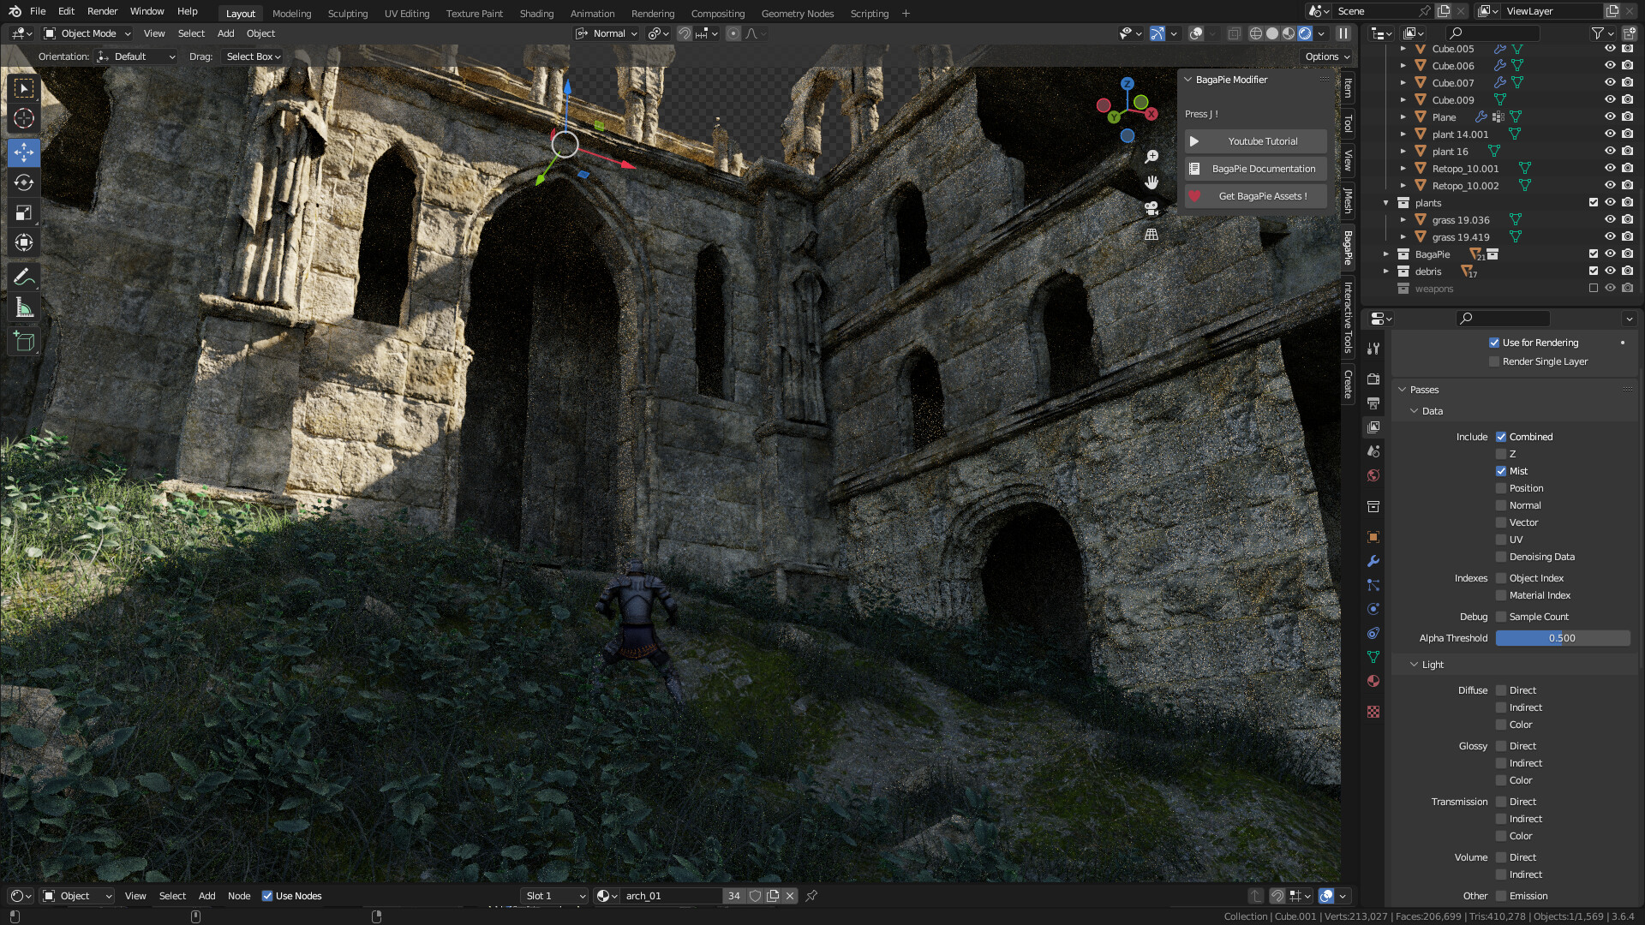
Task: Select the Scale tool
Action: tap(24, 212)
